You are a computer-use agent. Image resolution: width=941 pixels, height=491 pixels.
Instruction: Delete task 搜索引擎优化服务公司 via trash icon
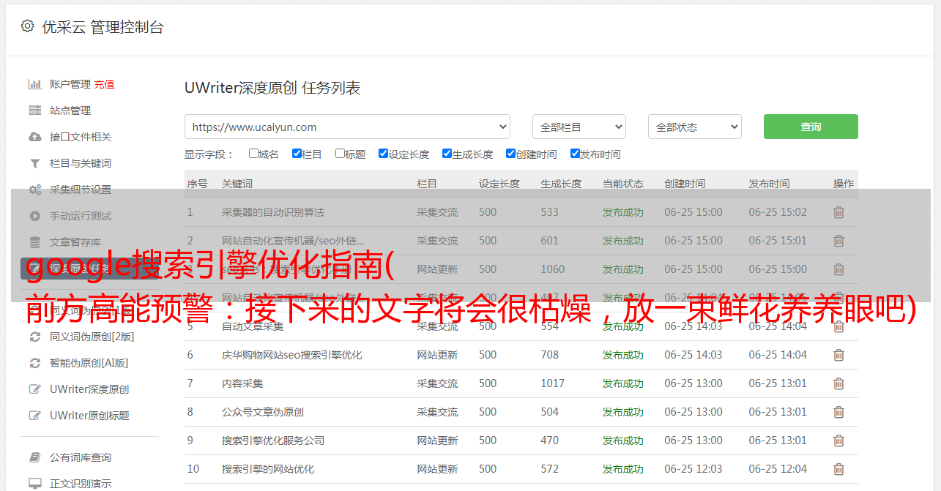(838, 441)
